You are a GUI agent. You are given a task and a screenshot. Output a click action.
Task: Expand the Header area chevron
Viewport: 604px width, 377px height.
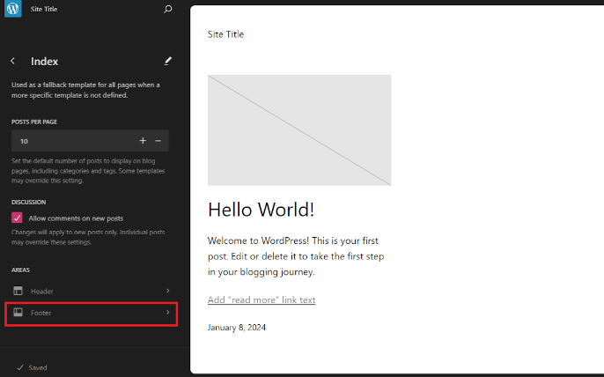click(x=167, y=291)
